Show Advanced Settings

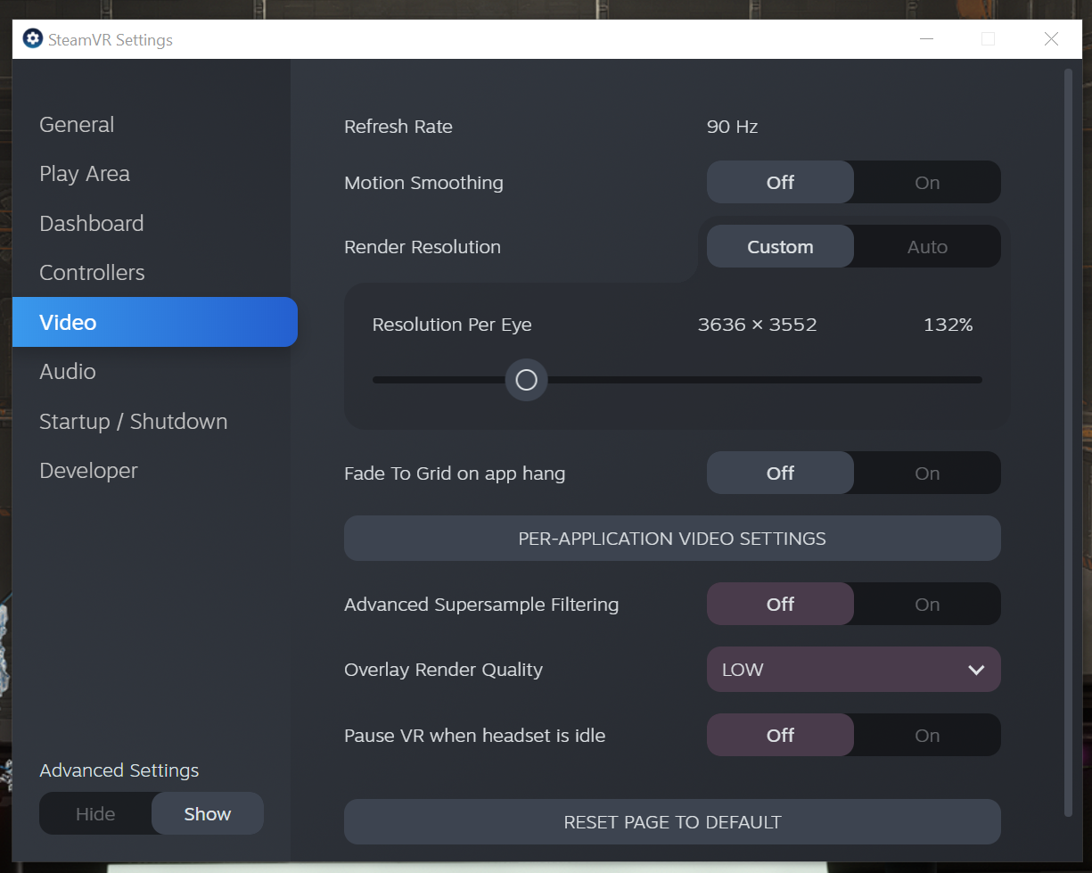point(208,813)
